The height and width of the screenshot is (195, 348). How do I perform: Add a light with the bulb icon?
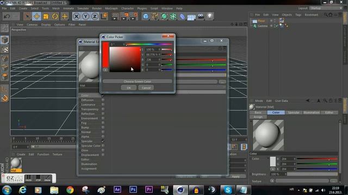(210, 16)
